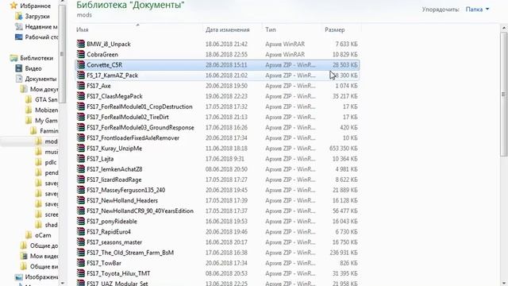Image resolution: width=508 pixels, height=286 pixels.
Task: Click the FS_17_KamAZ_Pack archive icon
Action: [x=81, y=75]
